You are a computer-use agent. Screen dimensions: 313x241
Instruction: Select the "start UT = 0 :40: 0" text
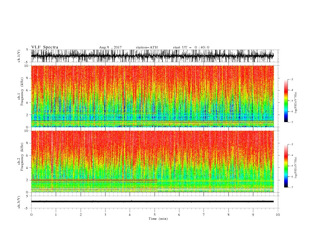click(x=191, y=47)
